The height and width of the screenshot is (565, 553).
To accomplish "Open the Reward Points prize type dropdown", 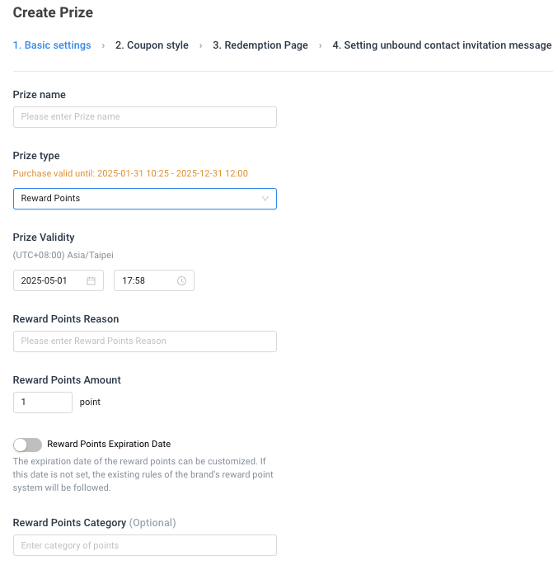I will (145, 199).
